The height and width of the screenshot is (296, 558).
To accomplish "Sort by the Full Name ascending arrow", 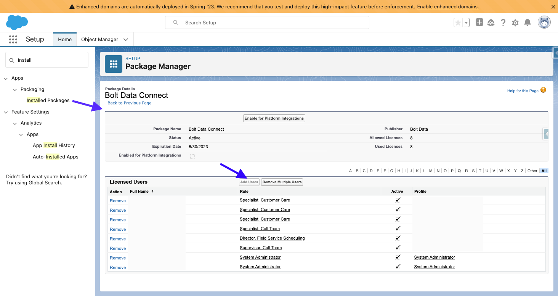I will (152, 191).
